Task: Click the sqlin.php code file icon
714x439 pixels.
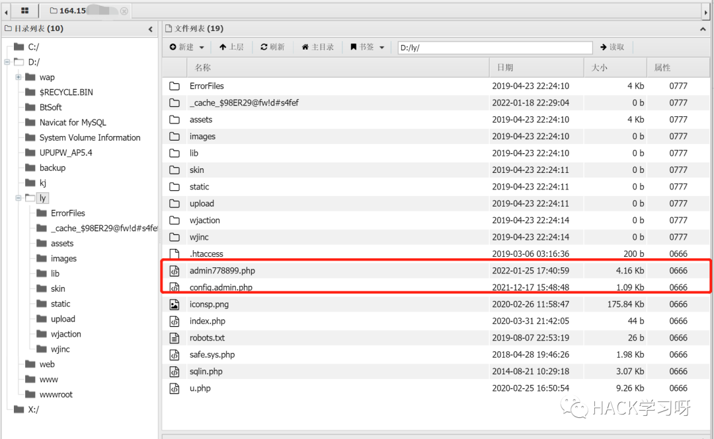Action: coord(175,372)
